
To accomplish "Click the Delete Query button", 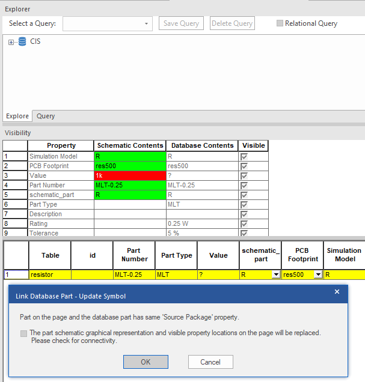I will (x=232, y=23).
